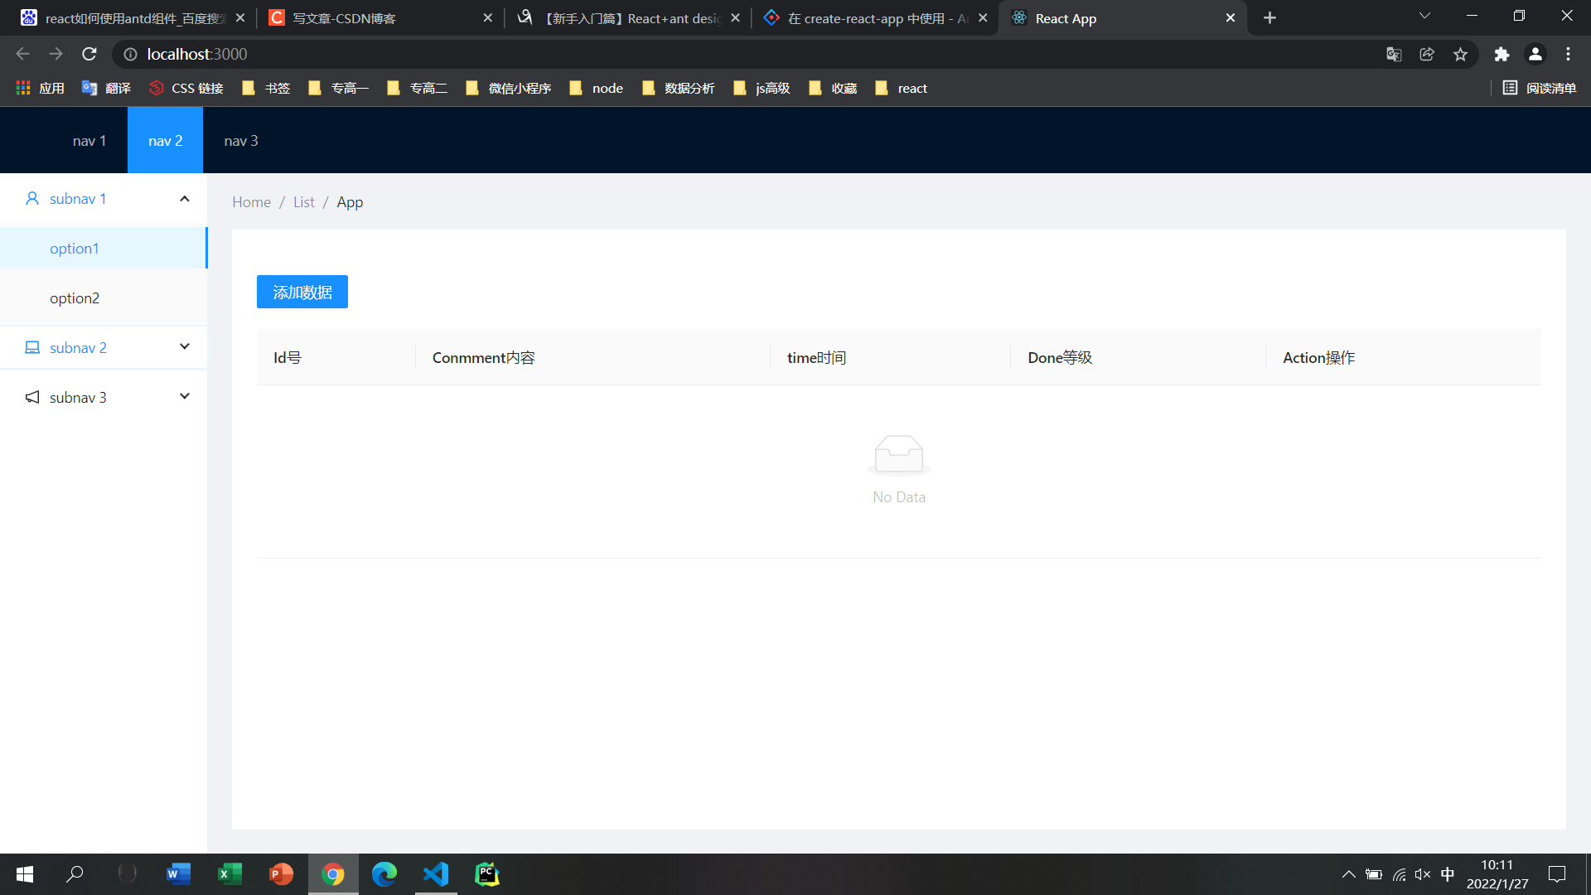
Task: Reload the localhost page
Action: tap(89, 54)
